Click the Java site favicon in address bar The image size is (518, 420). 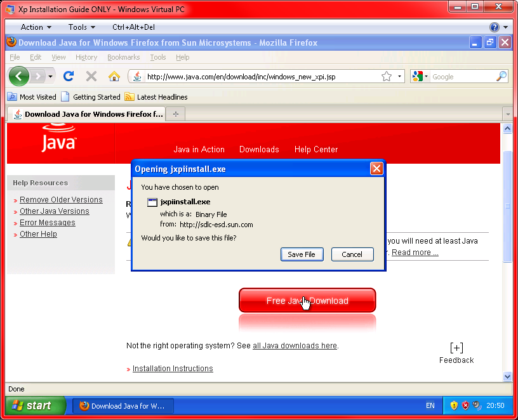click(x=137, y=77)
